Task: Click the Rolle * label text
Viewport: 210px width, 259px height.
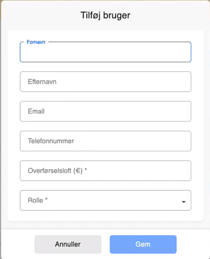Action: (38, 200)
